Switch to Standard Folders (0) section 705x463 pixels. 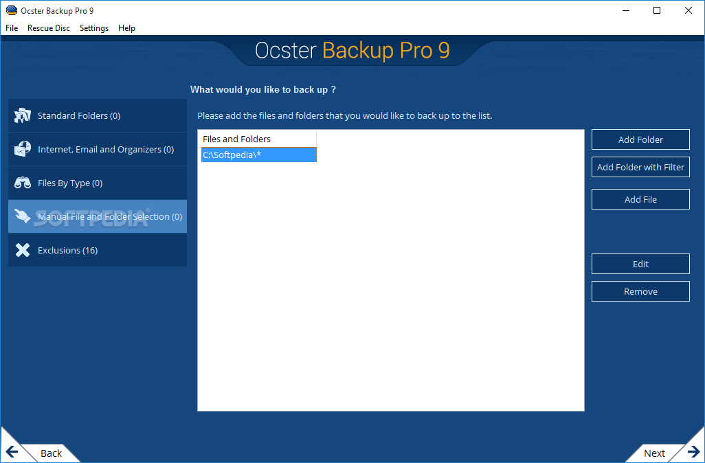(98, 115)
